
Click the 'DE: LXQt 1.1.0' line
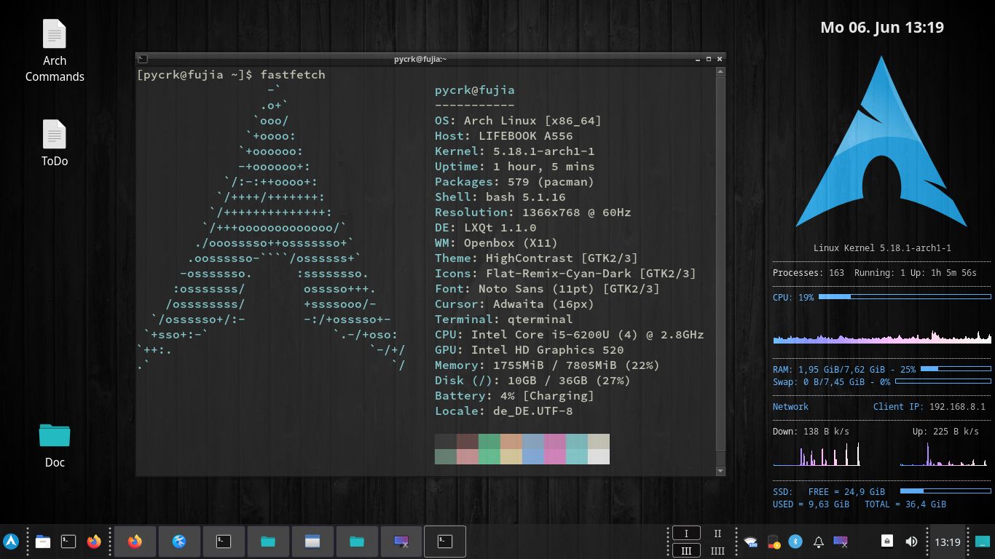coord(485,227)
